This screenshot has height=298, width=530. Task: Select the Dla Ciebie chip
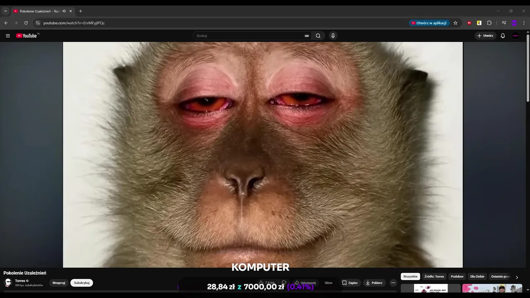(x=477, y=276)
